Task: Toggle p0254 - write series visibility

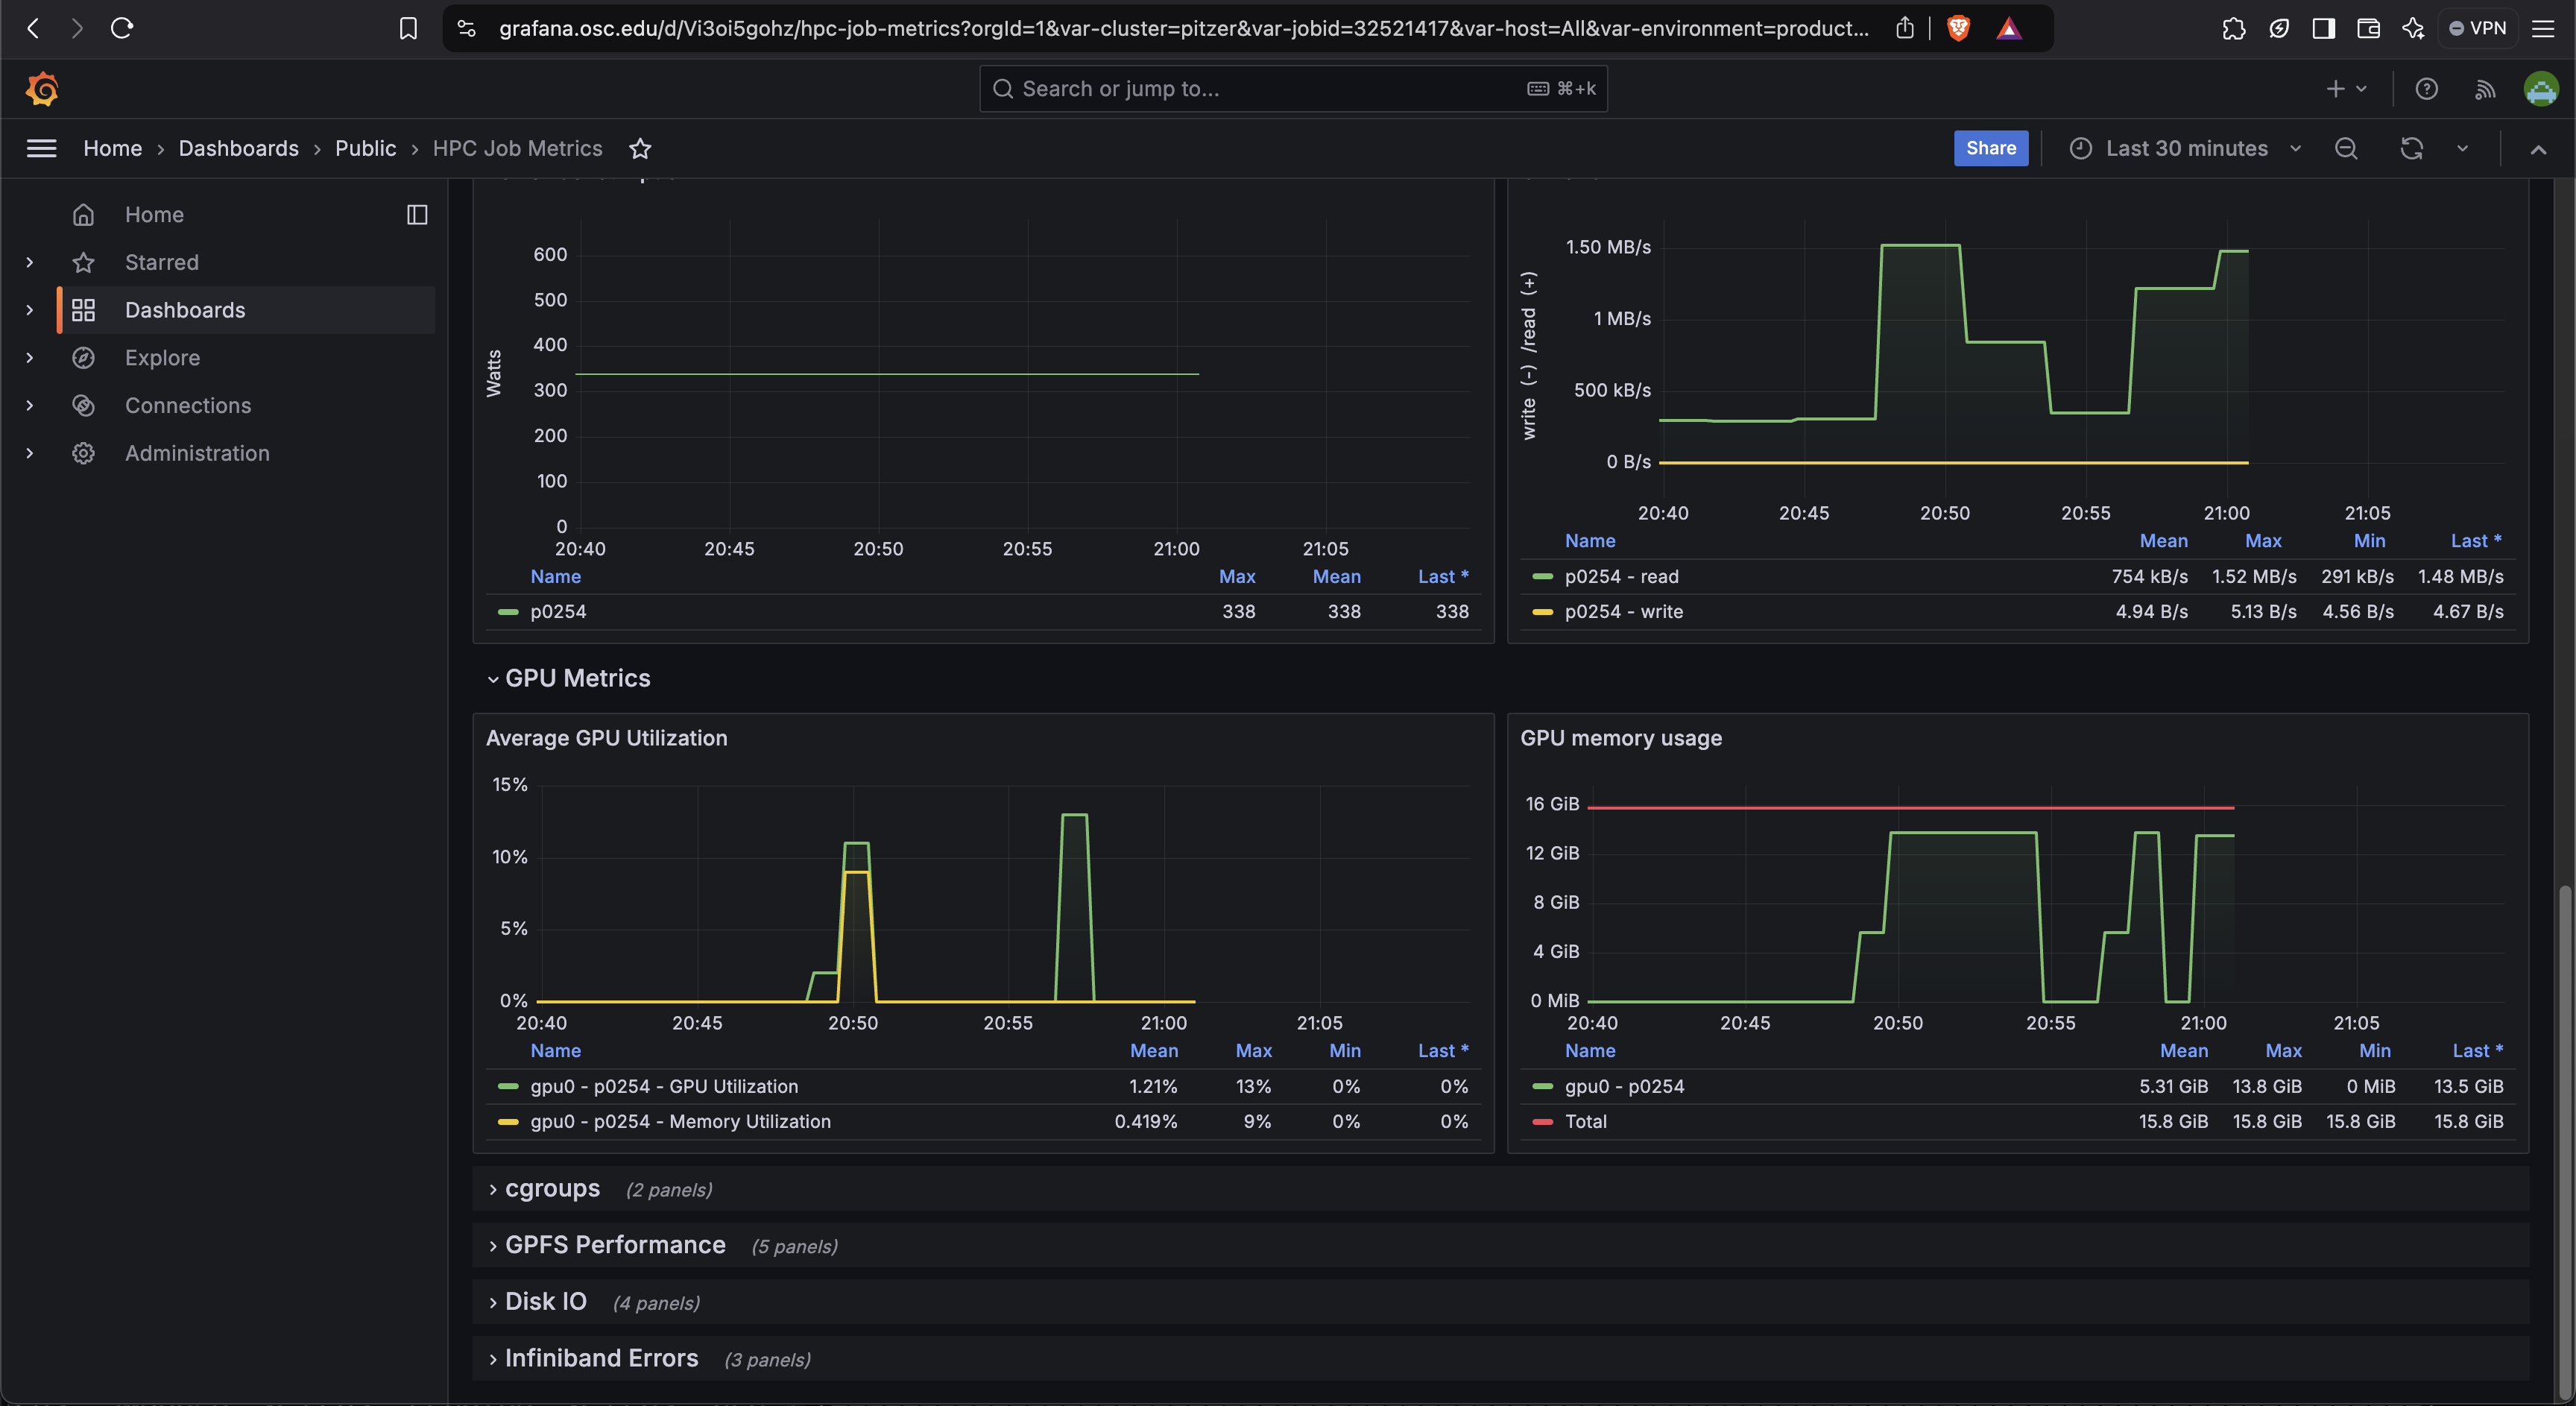Action: [x=1623, y=611]
